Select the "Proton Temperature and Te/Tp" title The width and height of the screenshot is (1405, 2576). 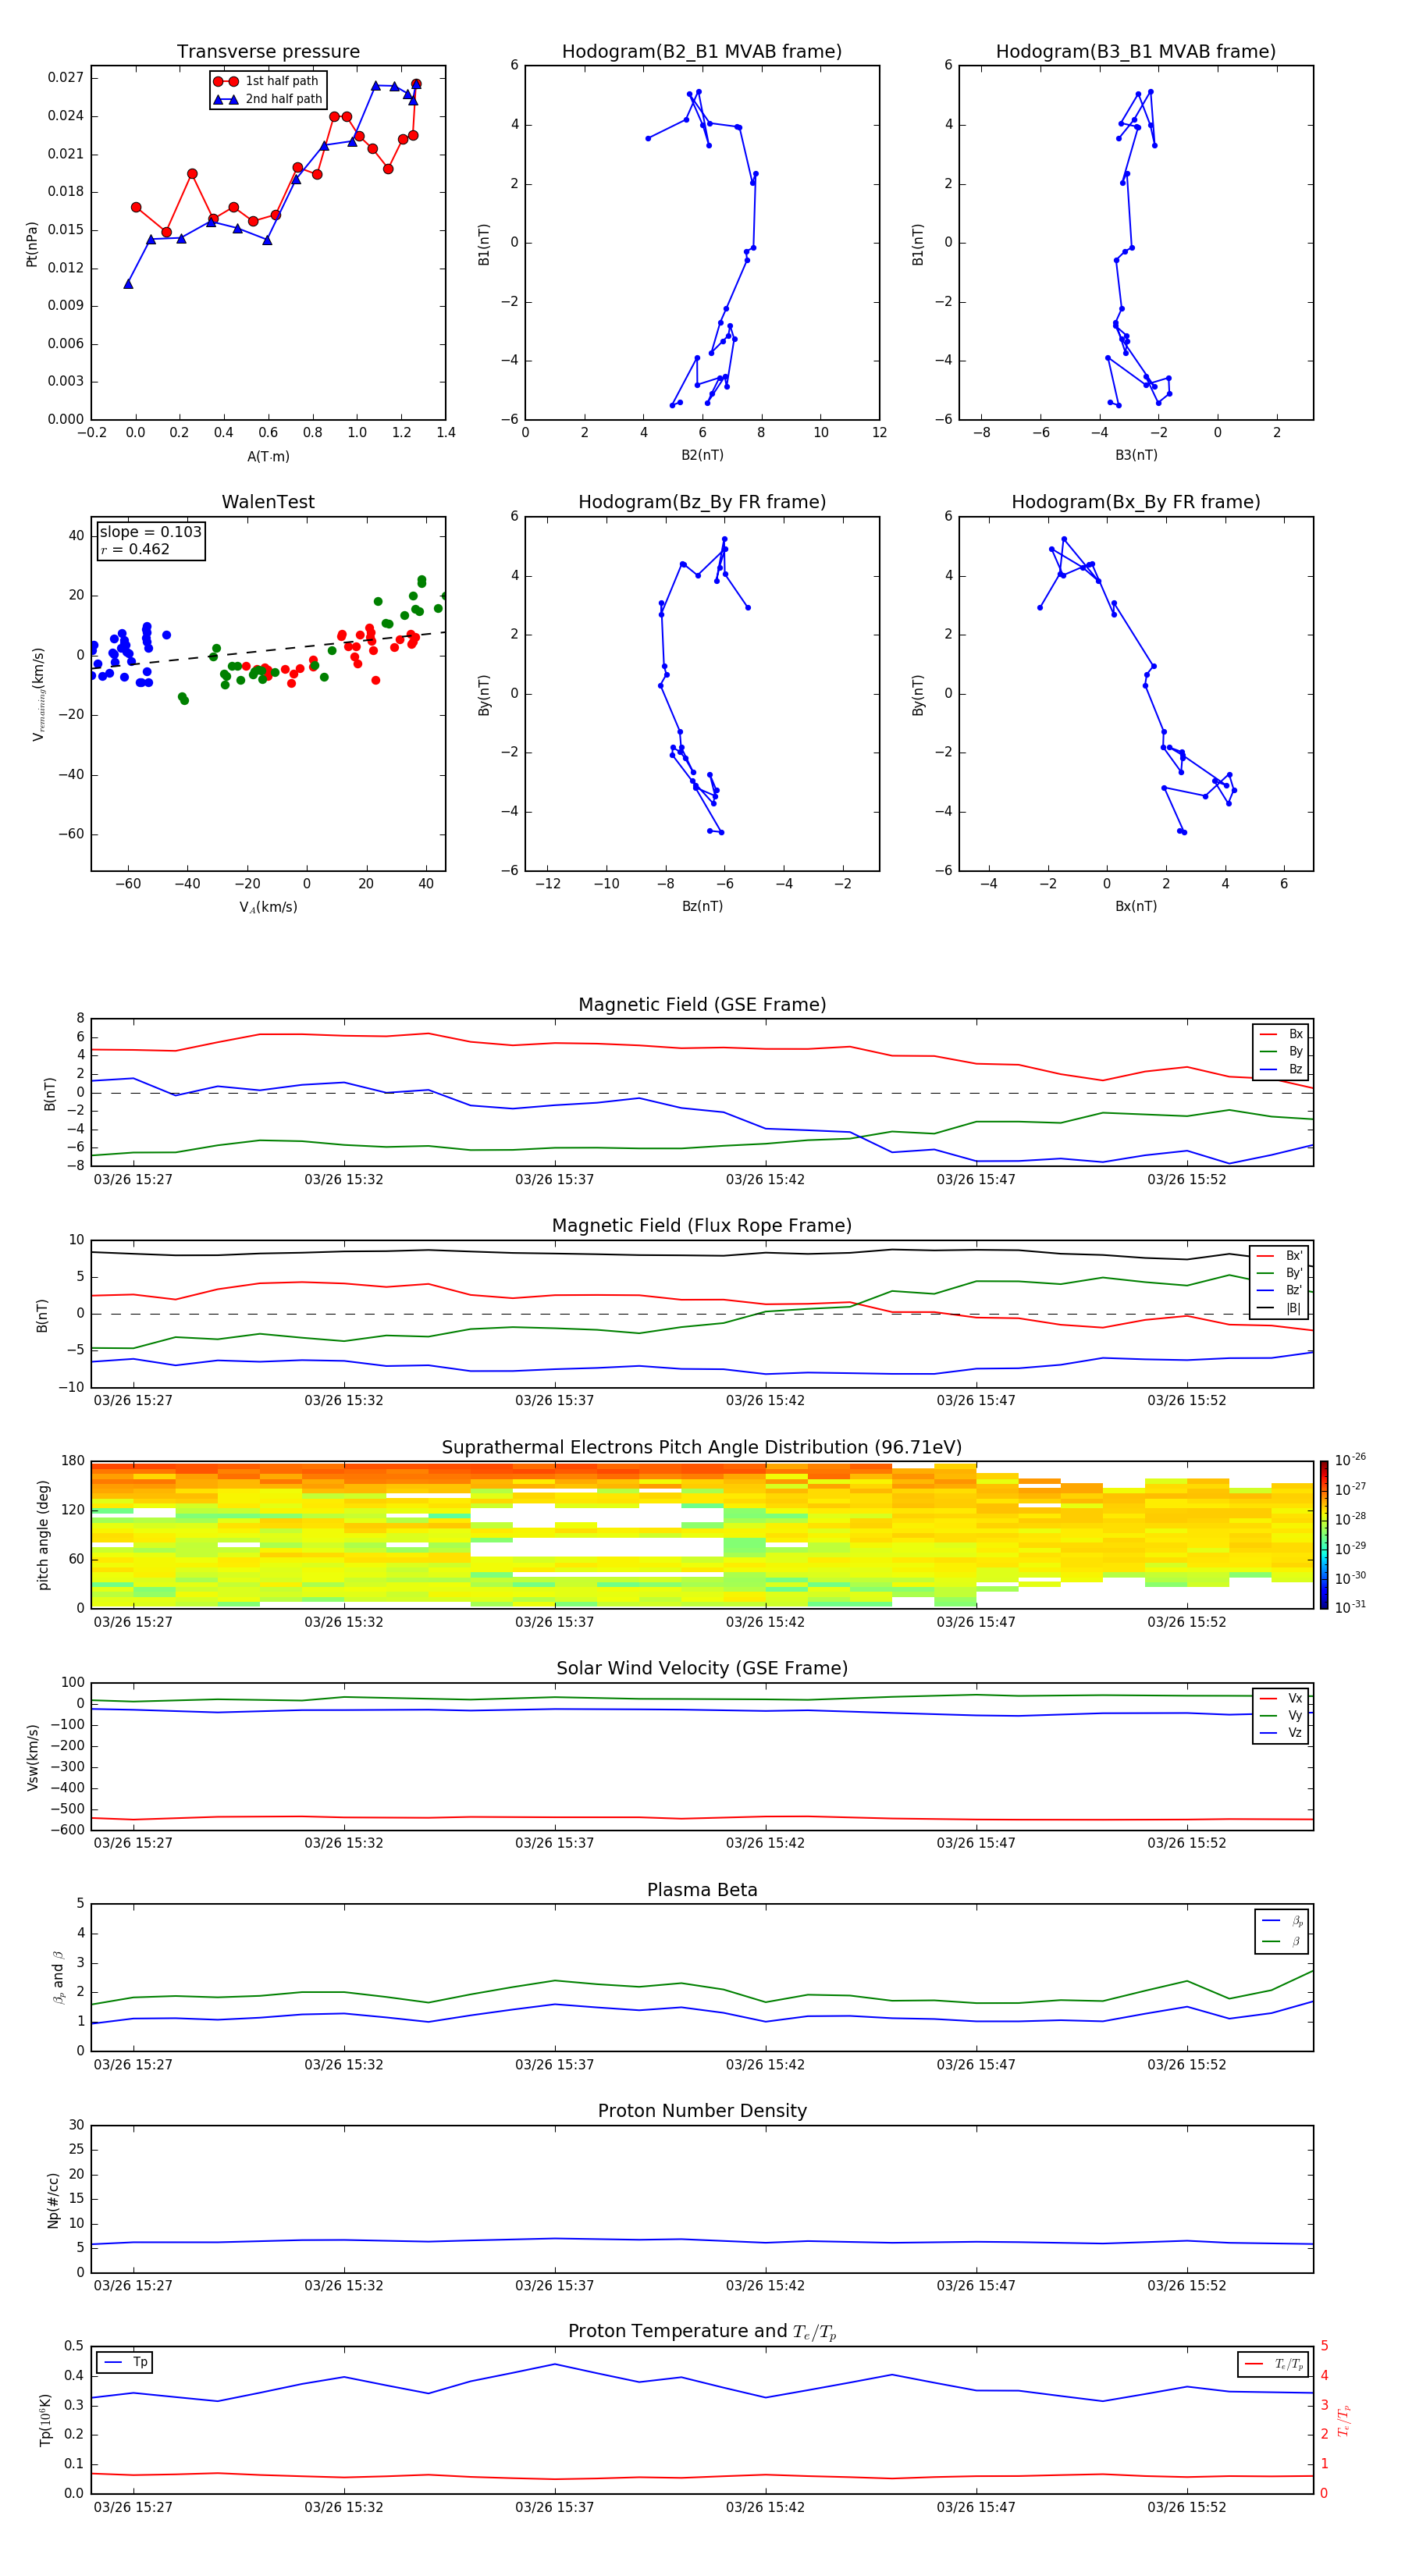tap(702, 2332)
